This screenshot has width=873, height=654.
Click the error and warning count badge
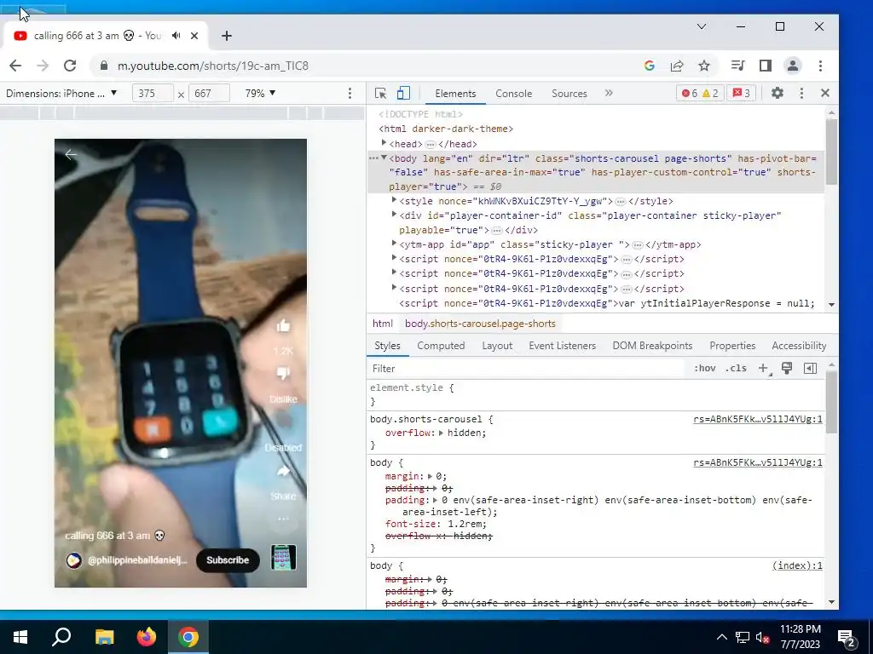701,94
